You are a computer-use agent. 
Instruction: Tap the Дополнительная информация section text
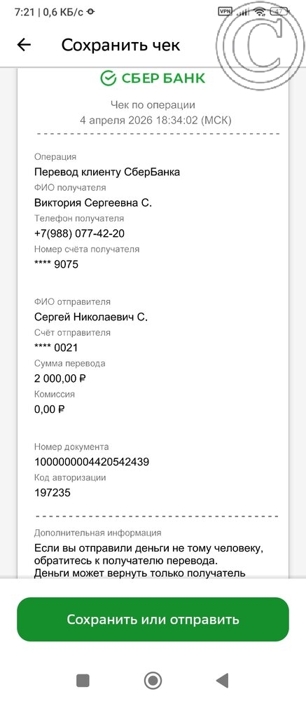(x=98, y=533)
